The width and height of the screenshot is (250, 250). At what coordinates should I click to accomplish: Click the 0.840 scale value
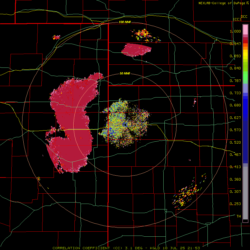pyautogui.click(x=235, y=68)
